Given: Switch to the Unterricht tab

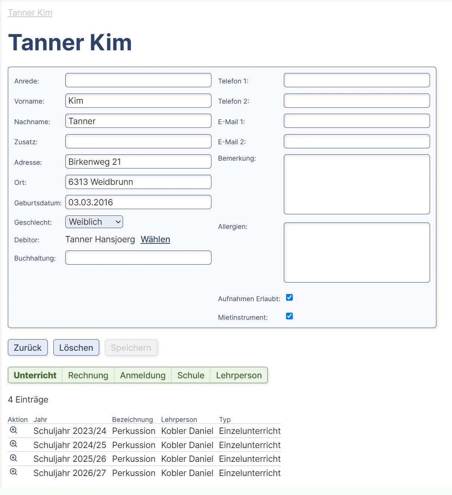Looking at the screenshot, I should [35, 375].
